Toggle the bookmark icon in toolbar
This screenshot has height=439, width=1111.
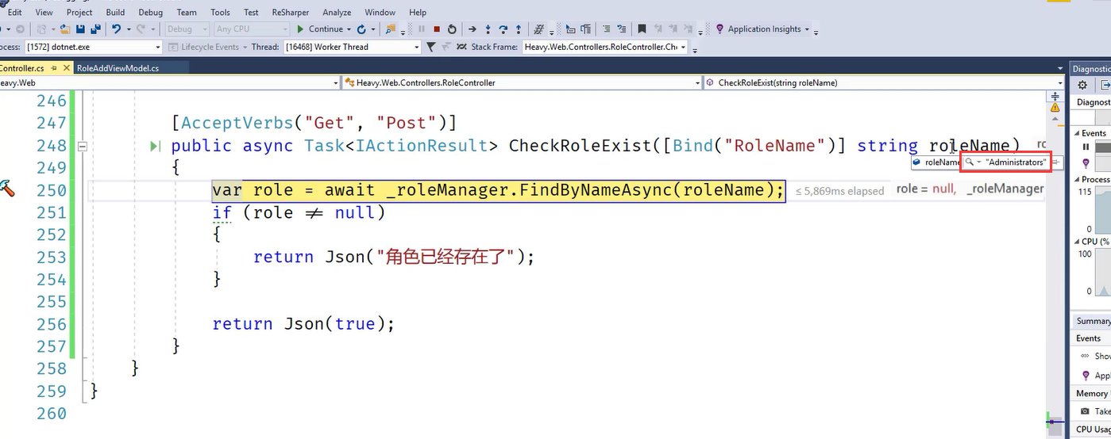point(642,29)
